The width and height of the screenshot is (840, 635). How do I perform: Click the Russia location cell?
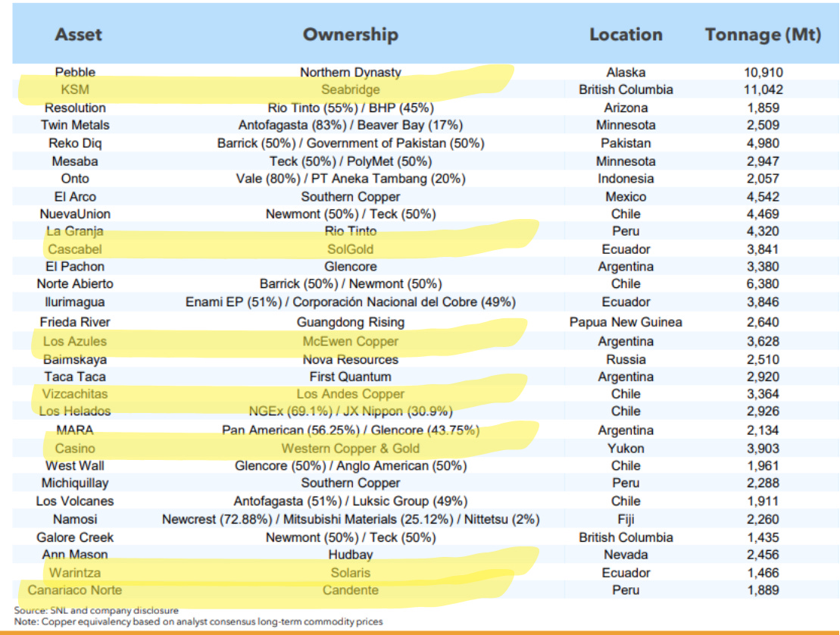click(626, 360)
